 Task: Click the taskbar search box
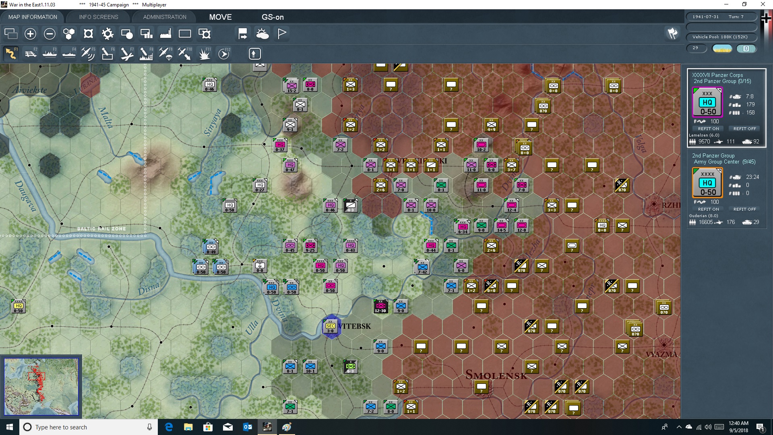click(x=89, y=427)
